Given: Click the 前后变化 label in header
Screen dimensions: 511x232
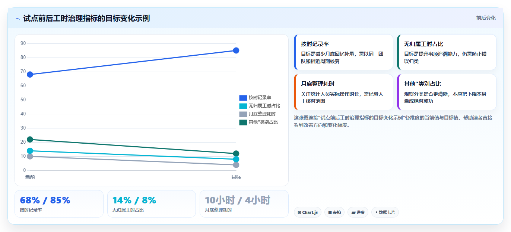Looking at the screenshot, I should point(486,18).
